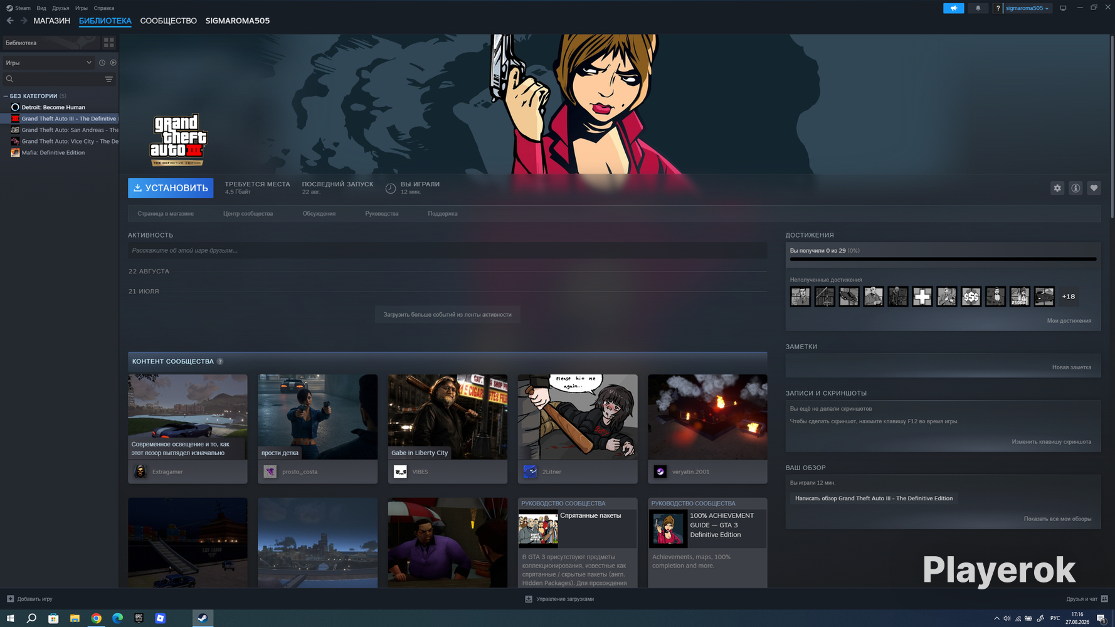Expand the sigmaroma505 account dropdown

[1027, 8]
